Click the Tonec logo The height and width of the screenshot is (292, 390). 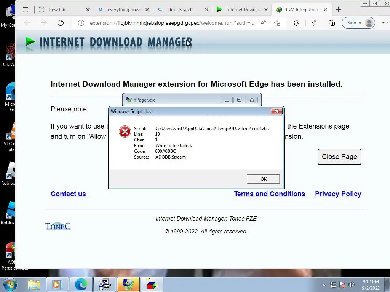[58, 226]
